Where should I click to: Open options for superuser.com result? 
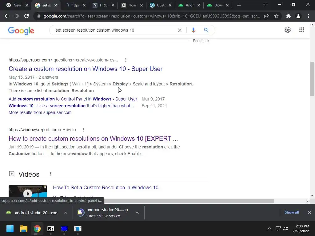[126, 60]
